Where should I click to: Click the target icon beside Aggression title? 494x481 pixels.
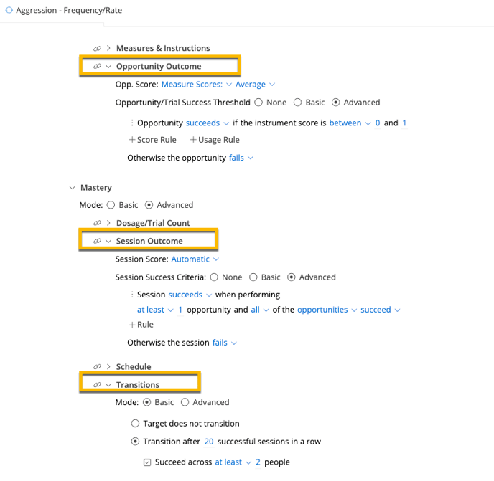pyautogui.click(x=9, y=11)
